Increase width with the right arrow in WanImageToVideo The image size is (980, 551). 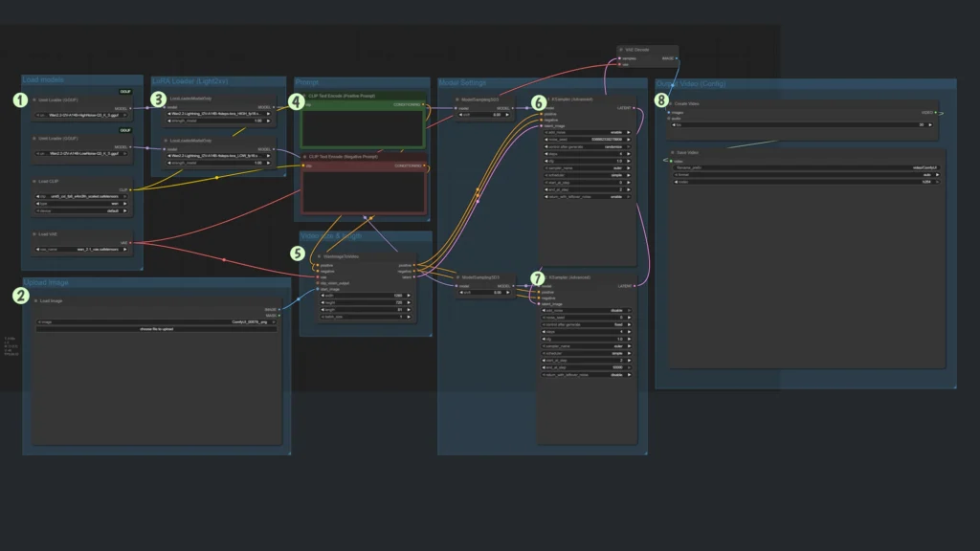tap(406, 296)
